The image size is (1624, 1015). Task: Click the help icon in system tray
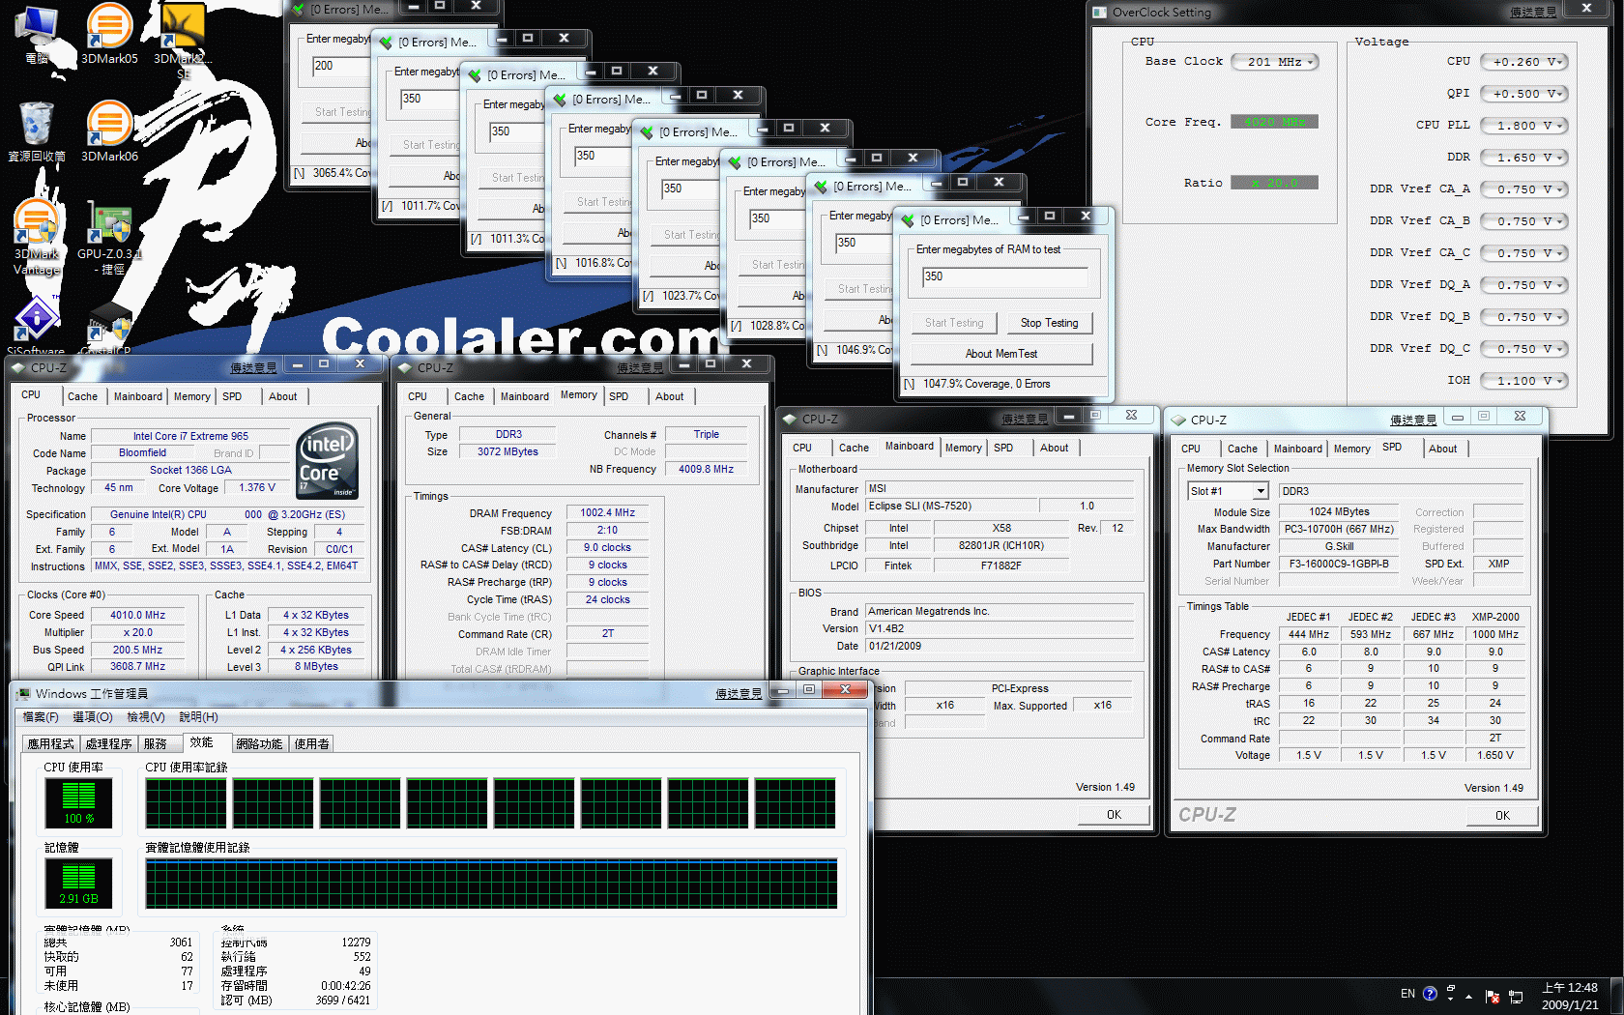pyautogui.click(x=1430, y=994)
